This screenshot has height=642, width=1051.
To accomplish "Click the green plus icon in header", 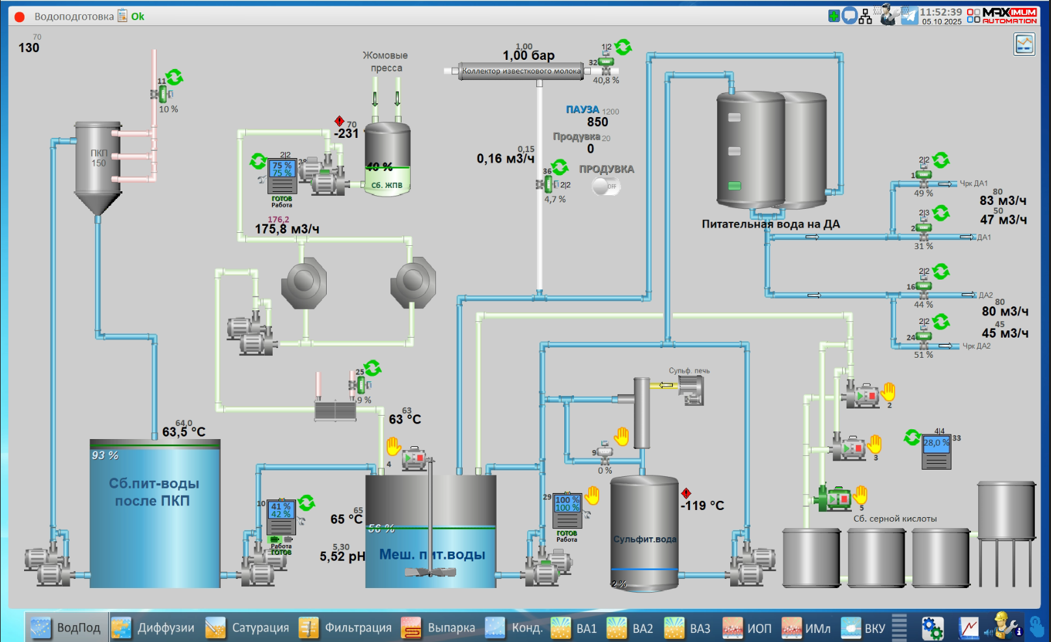I will coord(834,16).
